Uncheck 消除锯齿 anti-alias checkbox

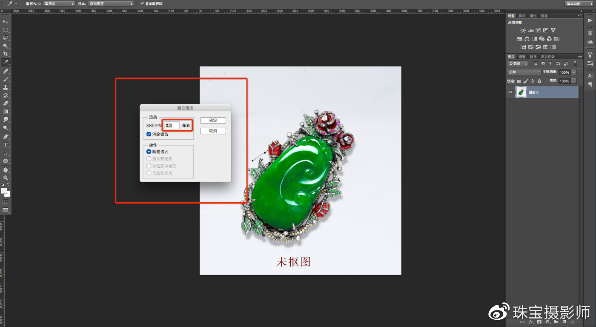coord(149,134)
